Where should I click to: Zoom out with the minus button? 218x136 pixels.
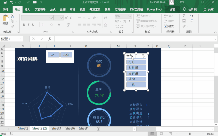[x=177, y=134]
